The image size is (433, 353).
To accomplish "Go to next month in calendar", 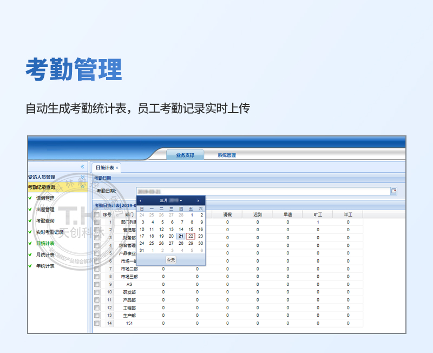I will [198, 201].
